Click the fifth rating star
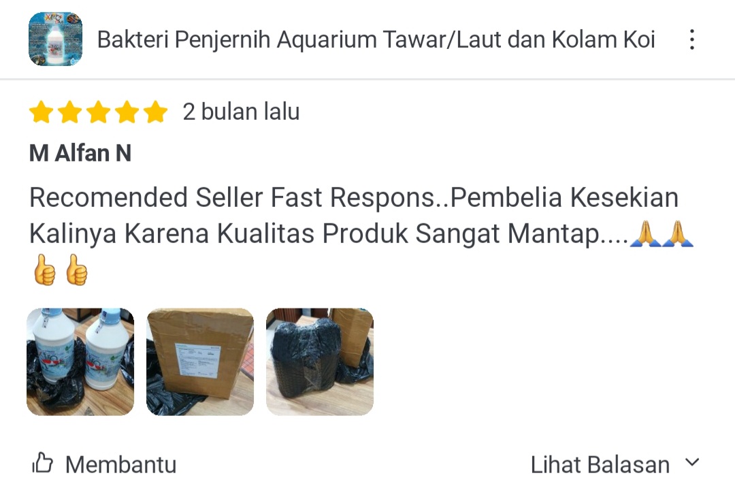The height and width of the screenshot is (499, 735). pos(156,112)
